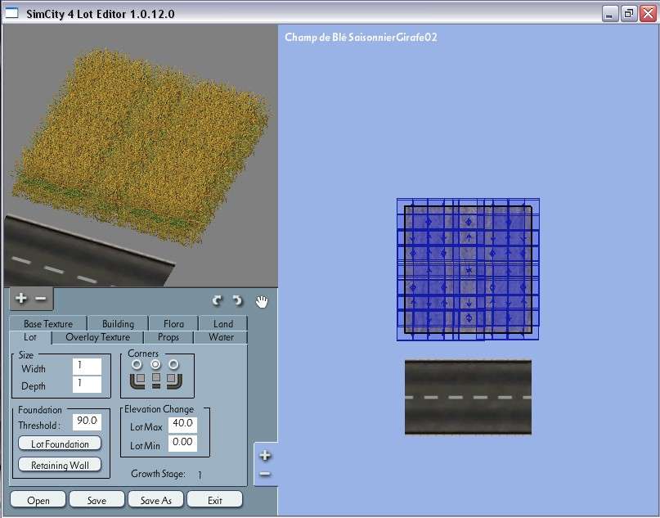Zoom in the lot plan view
Image resolution: width=660 pixels, height=518 pixels.
265,455
